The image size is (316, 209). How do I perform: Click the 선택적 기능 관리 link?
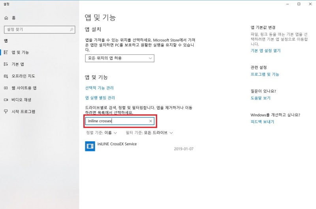[x=100, y=88]
